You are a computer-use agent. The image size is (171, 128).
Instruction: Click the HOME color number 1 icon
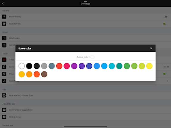click(x=4, y=38)
